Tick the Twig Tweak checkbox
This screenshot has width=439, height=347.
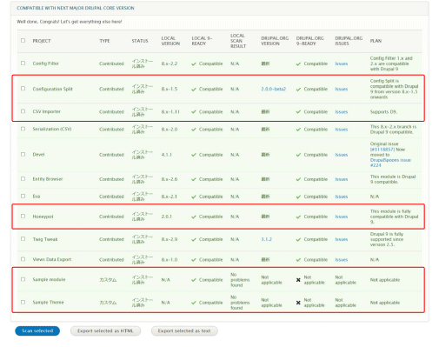coord(23,239)
